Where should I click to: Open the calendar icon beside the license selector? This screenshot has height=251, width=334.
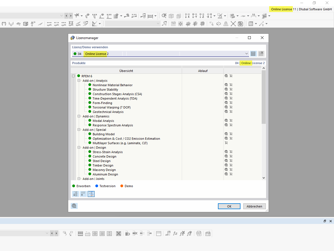click(x=253, y=54)
